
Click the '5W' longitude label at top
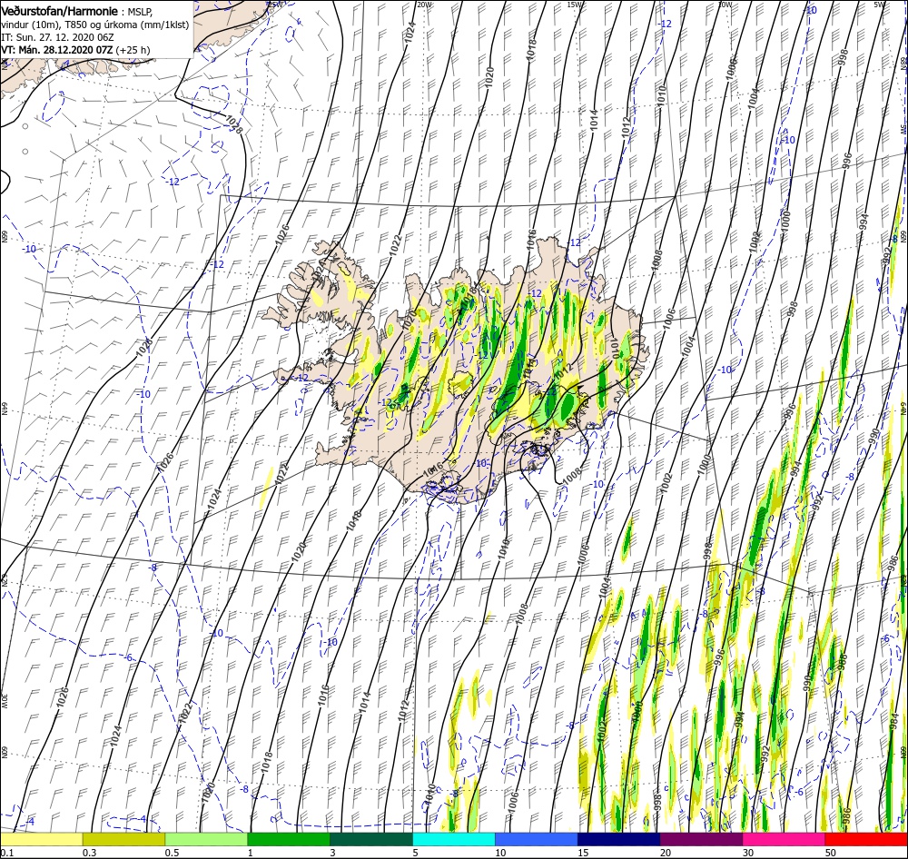point(880,5)
